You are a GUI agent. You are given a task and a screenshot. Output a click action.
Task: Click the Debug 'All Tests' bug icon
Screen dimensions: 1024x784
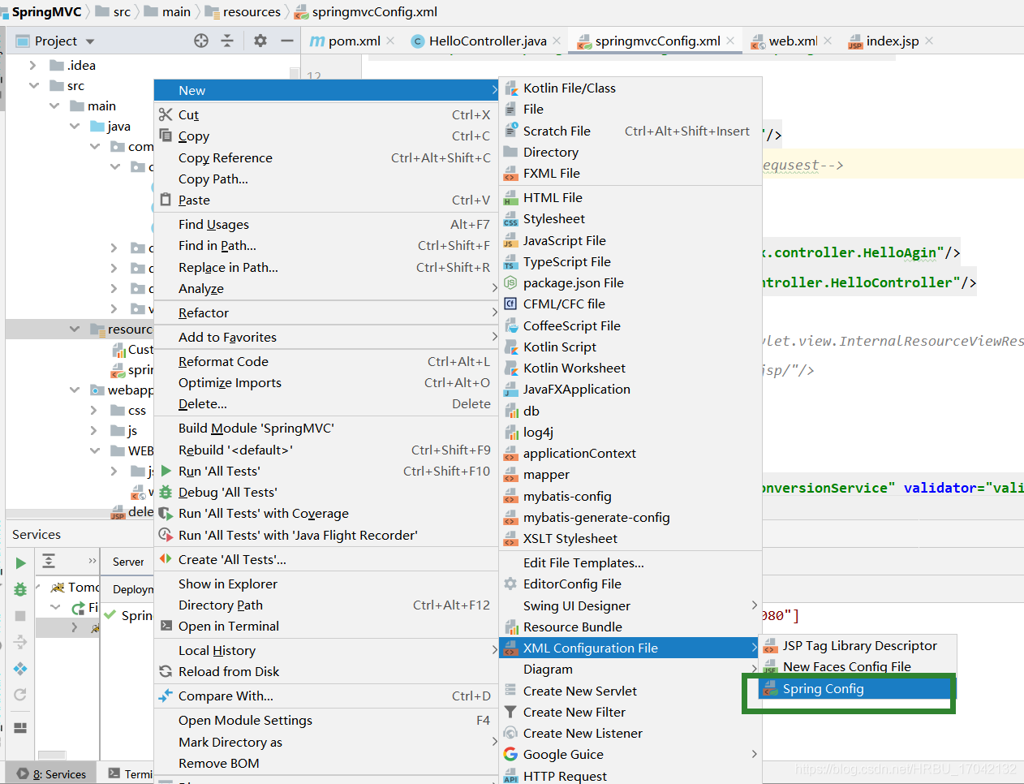(x=166, y=493)
